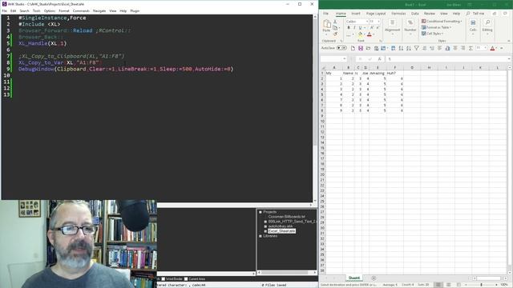Toggle the Word Border checkbox in AHK Studio

tap(164, 279)
